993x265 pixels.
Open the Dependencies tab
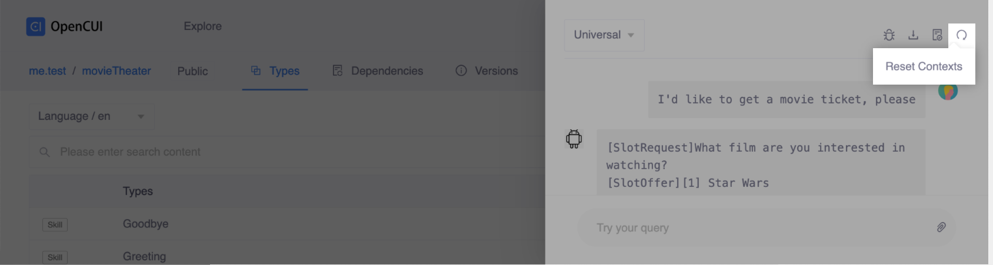click(378, 71)
